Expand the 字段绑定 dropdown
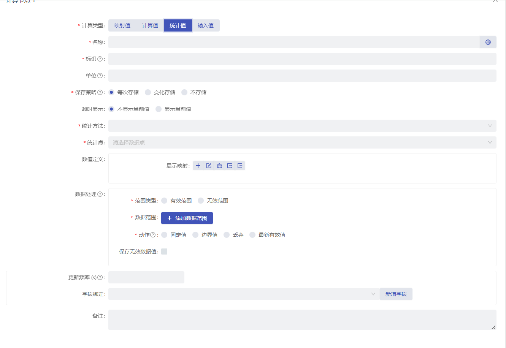 coord(244,294)
